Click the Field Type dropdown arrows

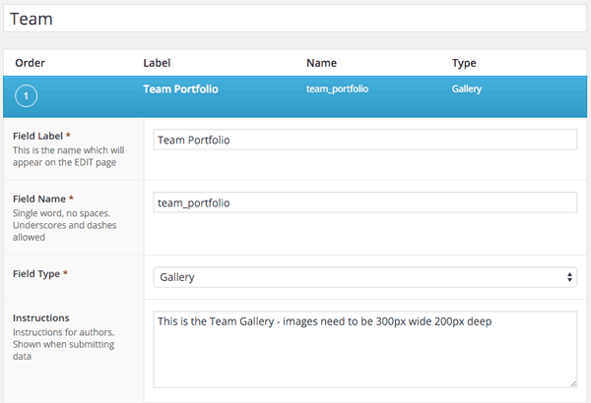point(569,277)
